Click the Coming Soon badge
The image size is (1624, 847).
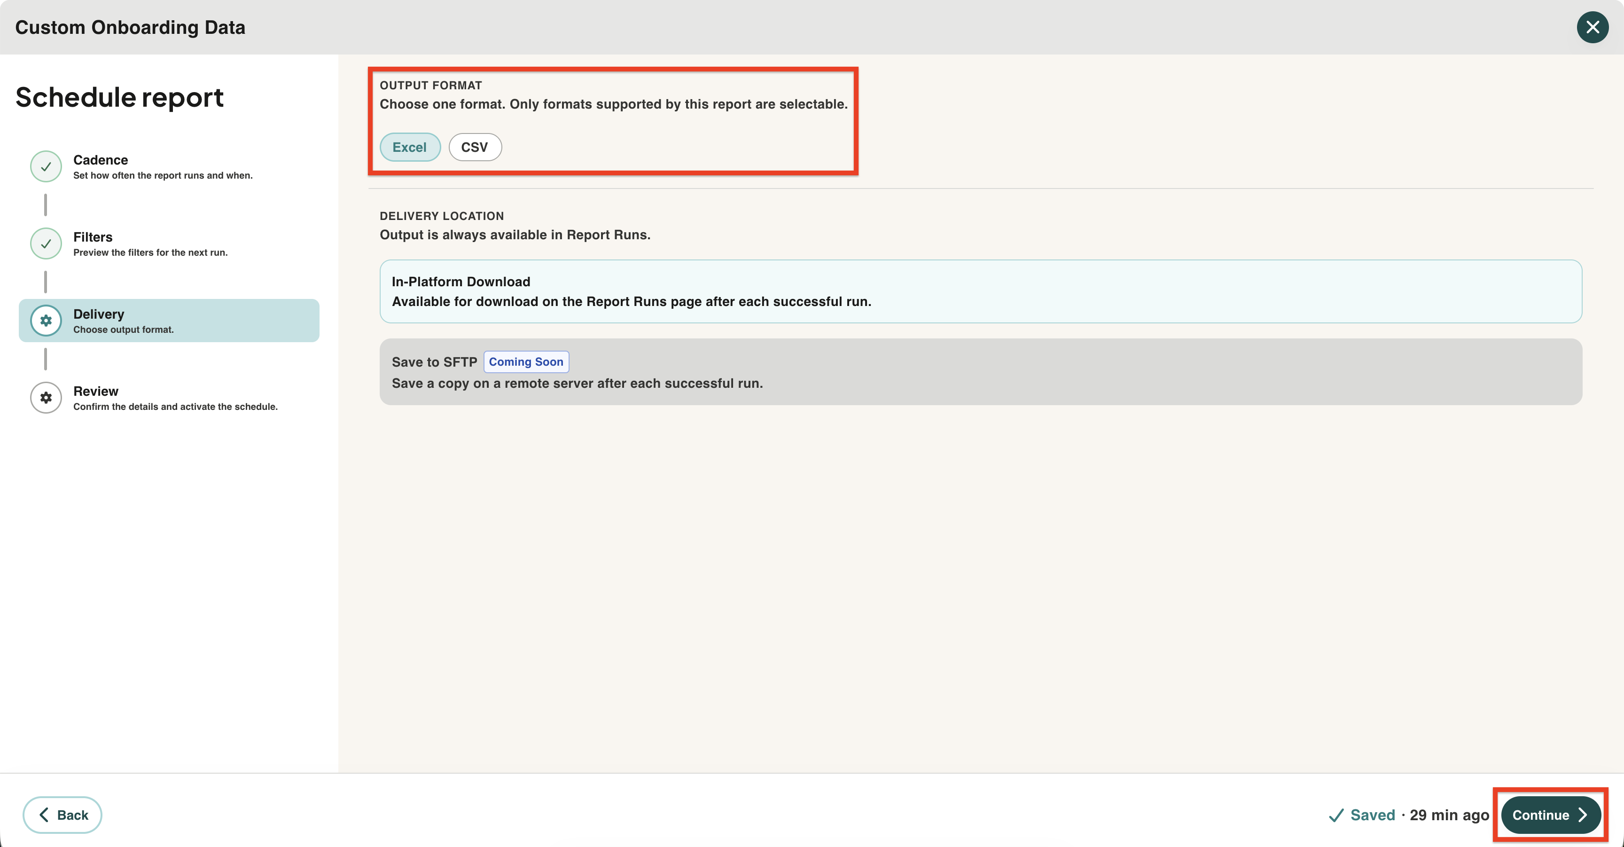coord(526,361)
